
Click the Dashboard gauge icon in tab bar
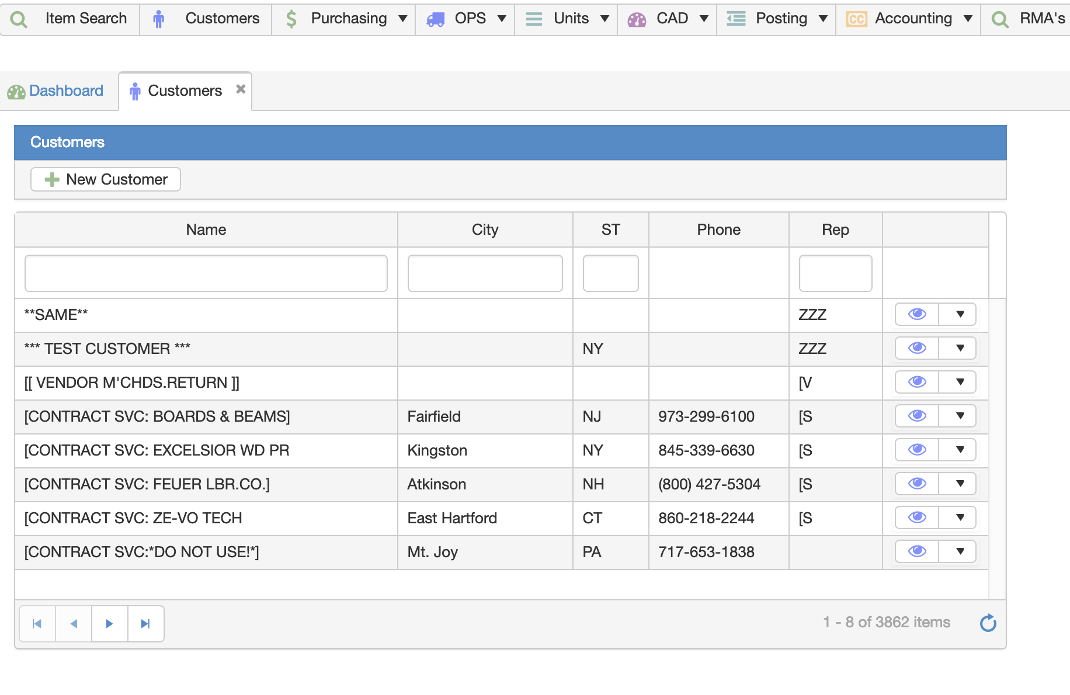16,92
